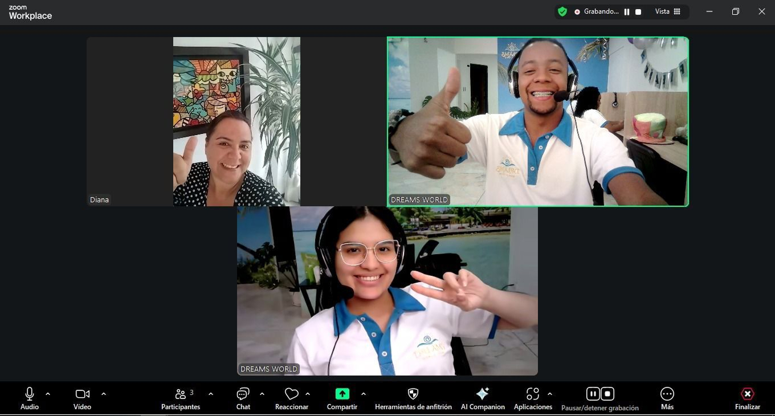Image resolution: width=775 pixels, height=416 pixels.
Task: Open the Participantes list
Action: [181, 394]
